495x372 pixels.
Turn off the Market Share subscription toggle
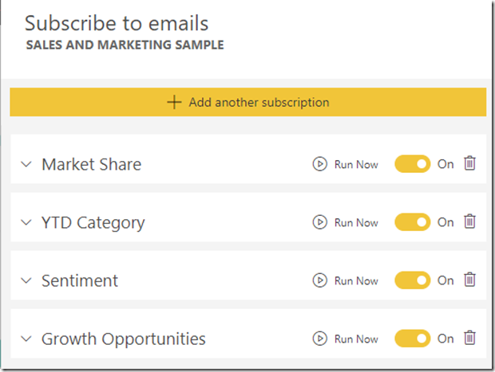pyautogui.click(x=413, y=164)
